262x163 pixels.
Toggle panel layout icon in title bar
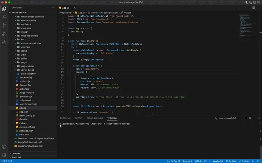tap(251, 2)
